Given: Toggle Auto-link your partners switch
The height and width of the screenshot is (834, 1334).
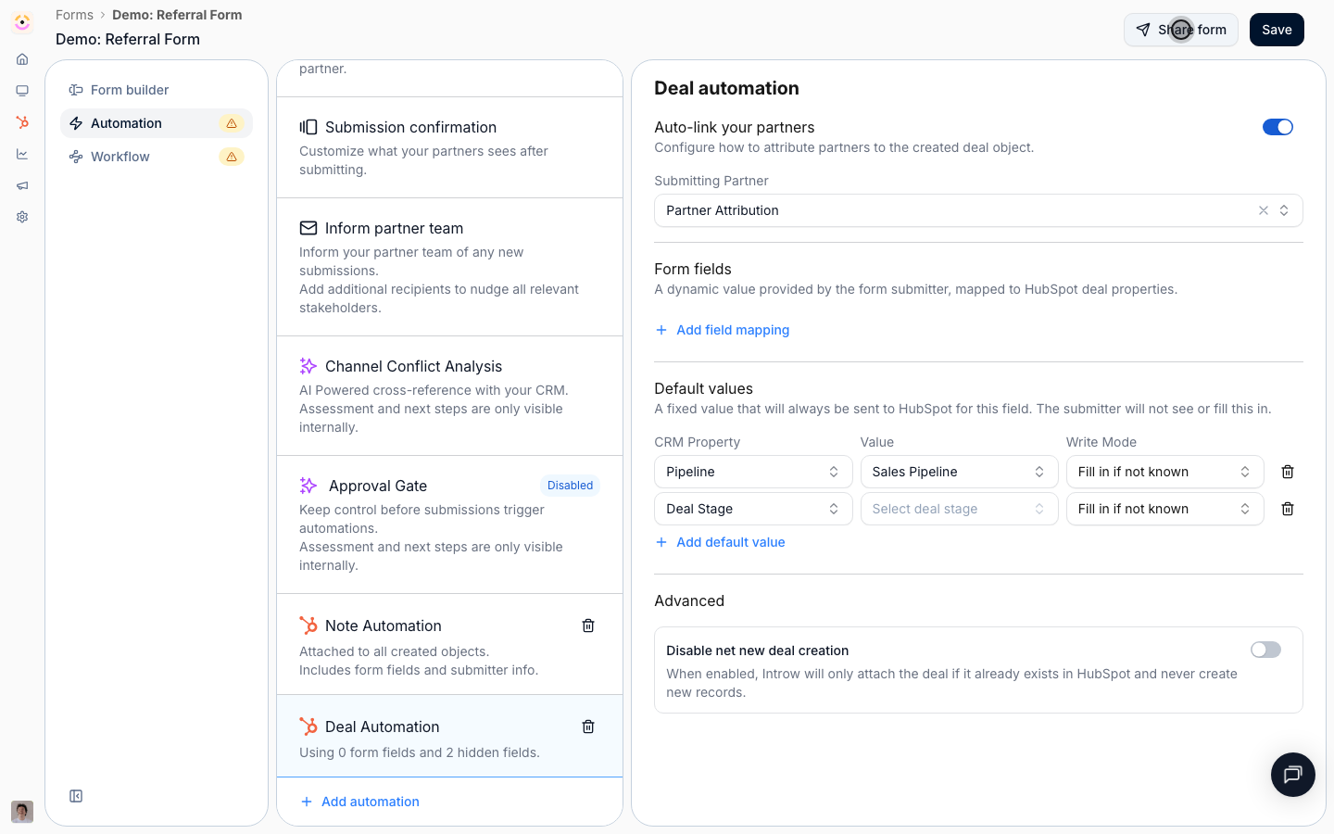Looking at the screenshot, I should (1277, 127).
